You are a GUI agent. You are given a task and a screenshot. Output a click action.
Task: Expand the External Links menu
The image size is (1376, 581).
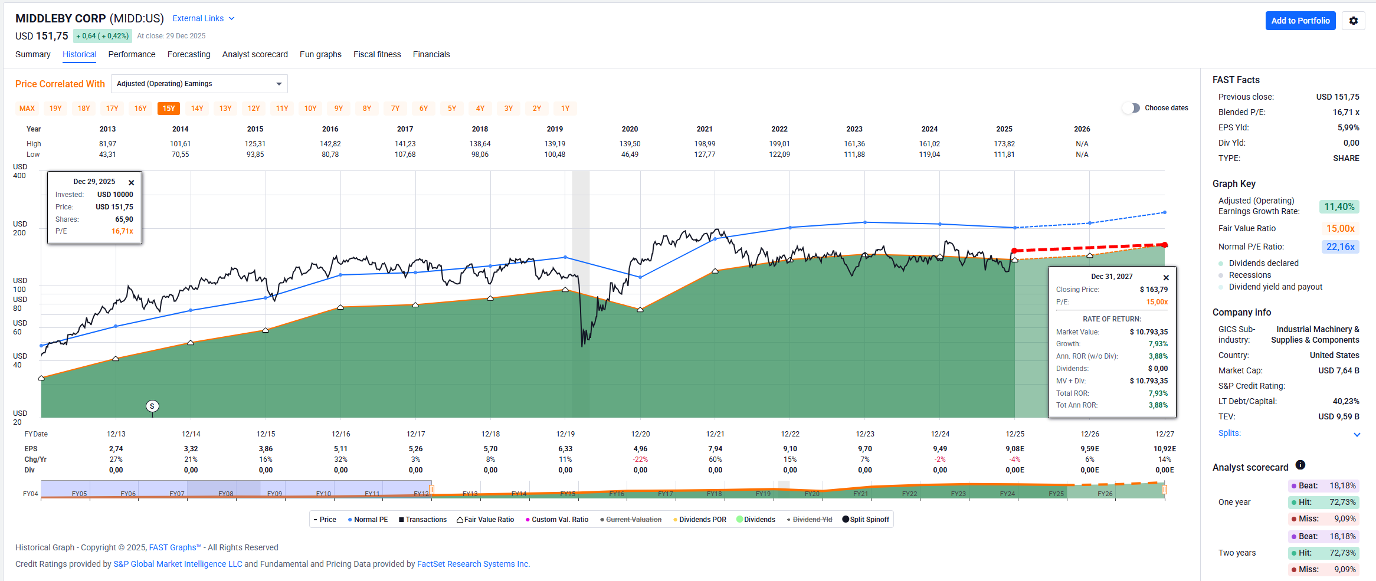tap(204, 18)
